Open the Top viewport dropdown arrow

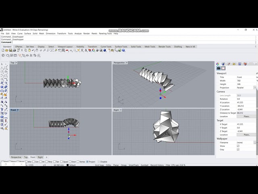click(x=16, y=63)
